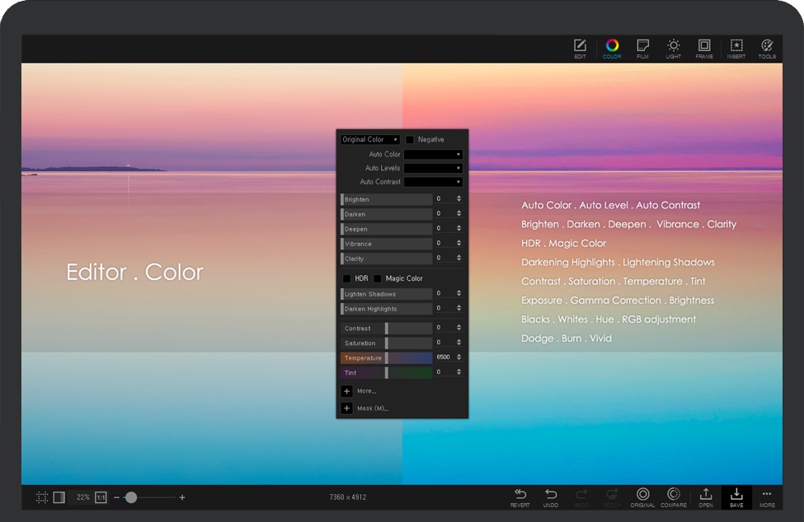Click the Revert icon
The image size is (804, 522).
pyautogui.click(x=520, y=496)
